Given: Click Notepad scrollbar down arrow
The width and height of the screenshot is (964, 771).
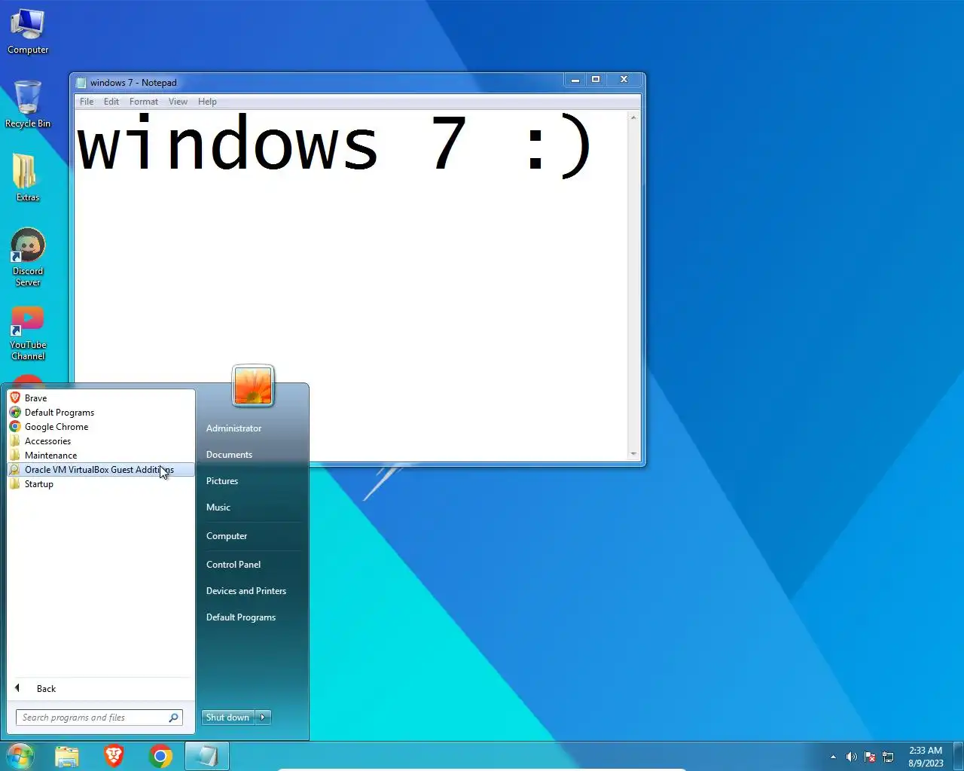Looking at the screenshot, I should tap(633, 454).
